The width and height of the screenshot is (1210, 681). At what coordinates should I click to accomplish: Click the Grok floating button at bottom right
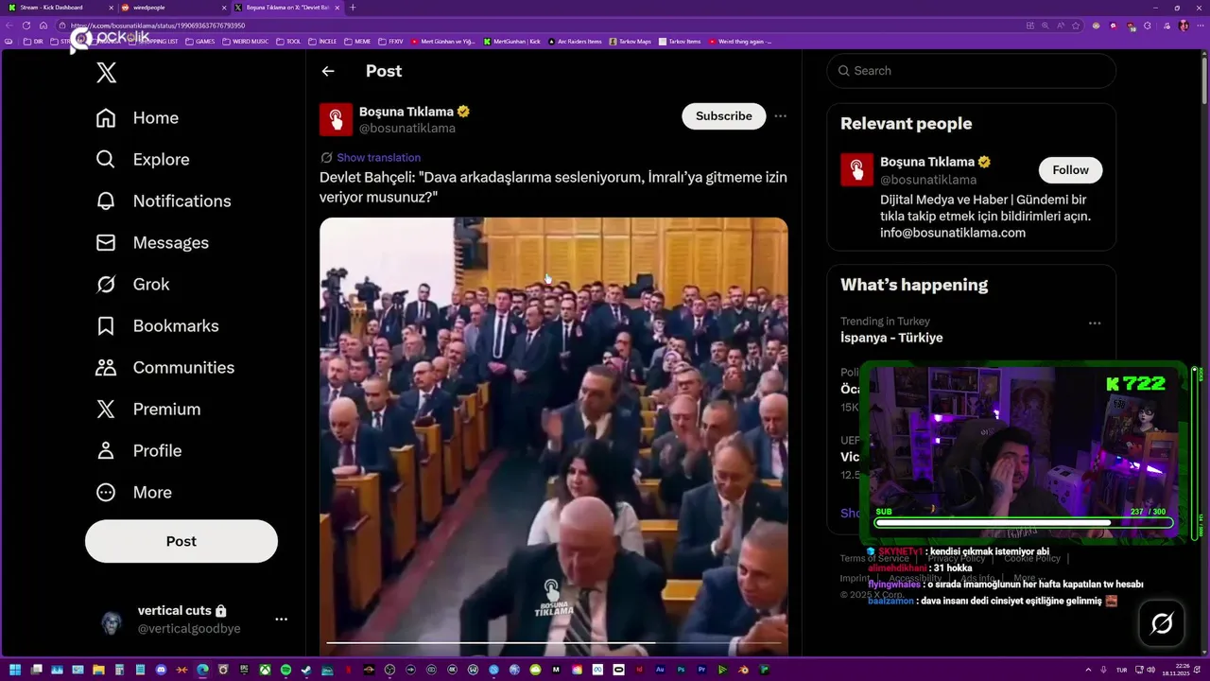coord(1162,624)
